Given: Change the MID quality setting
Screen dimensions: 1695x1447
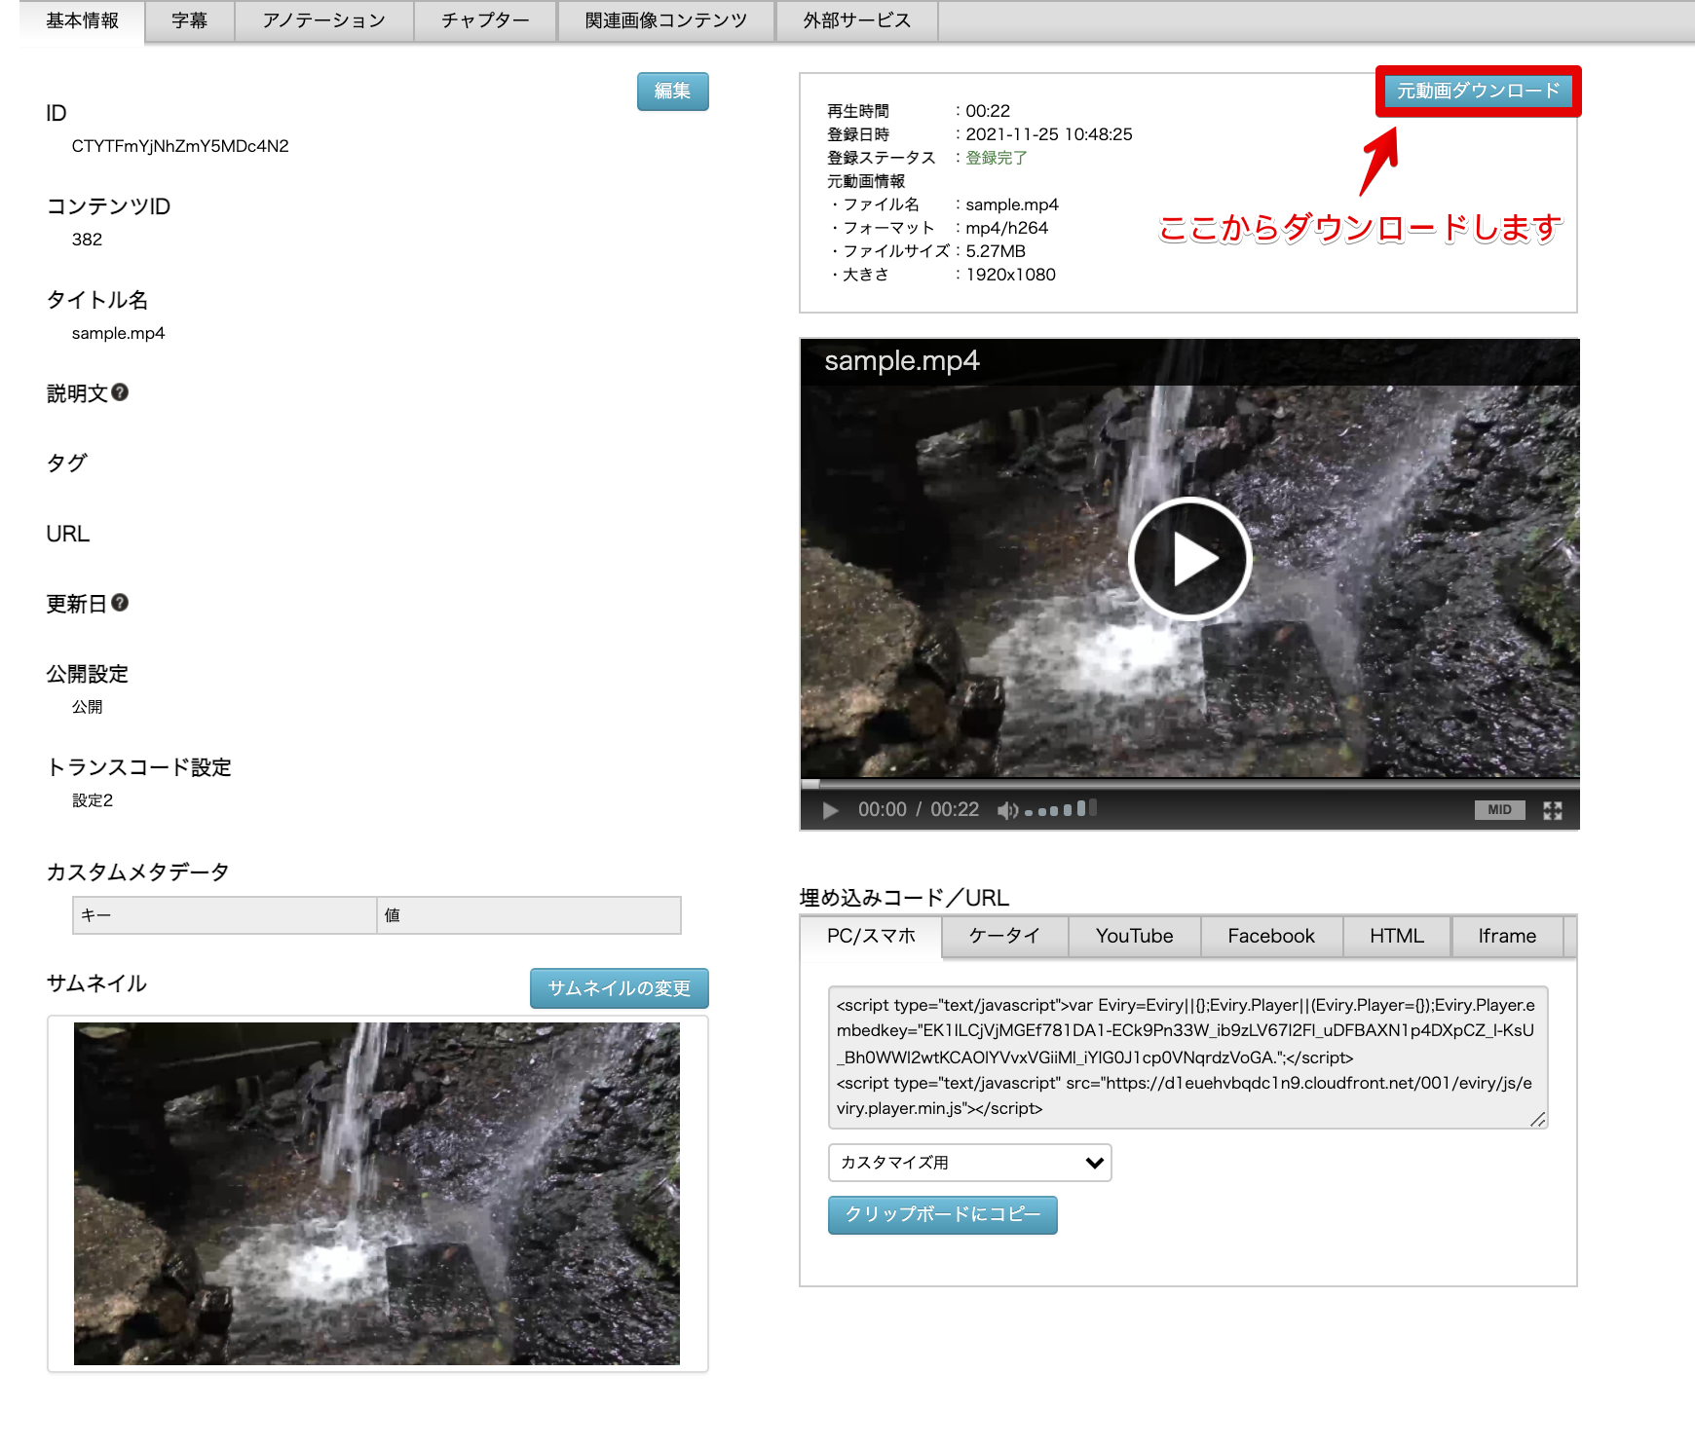Looking at the screenshot, I should pyautogui.click(x=1500, y=810).
